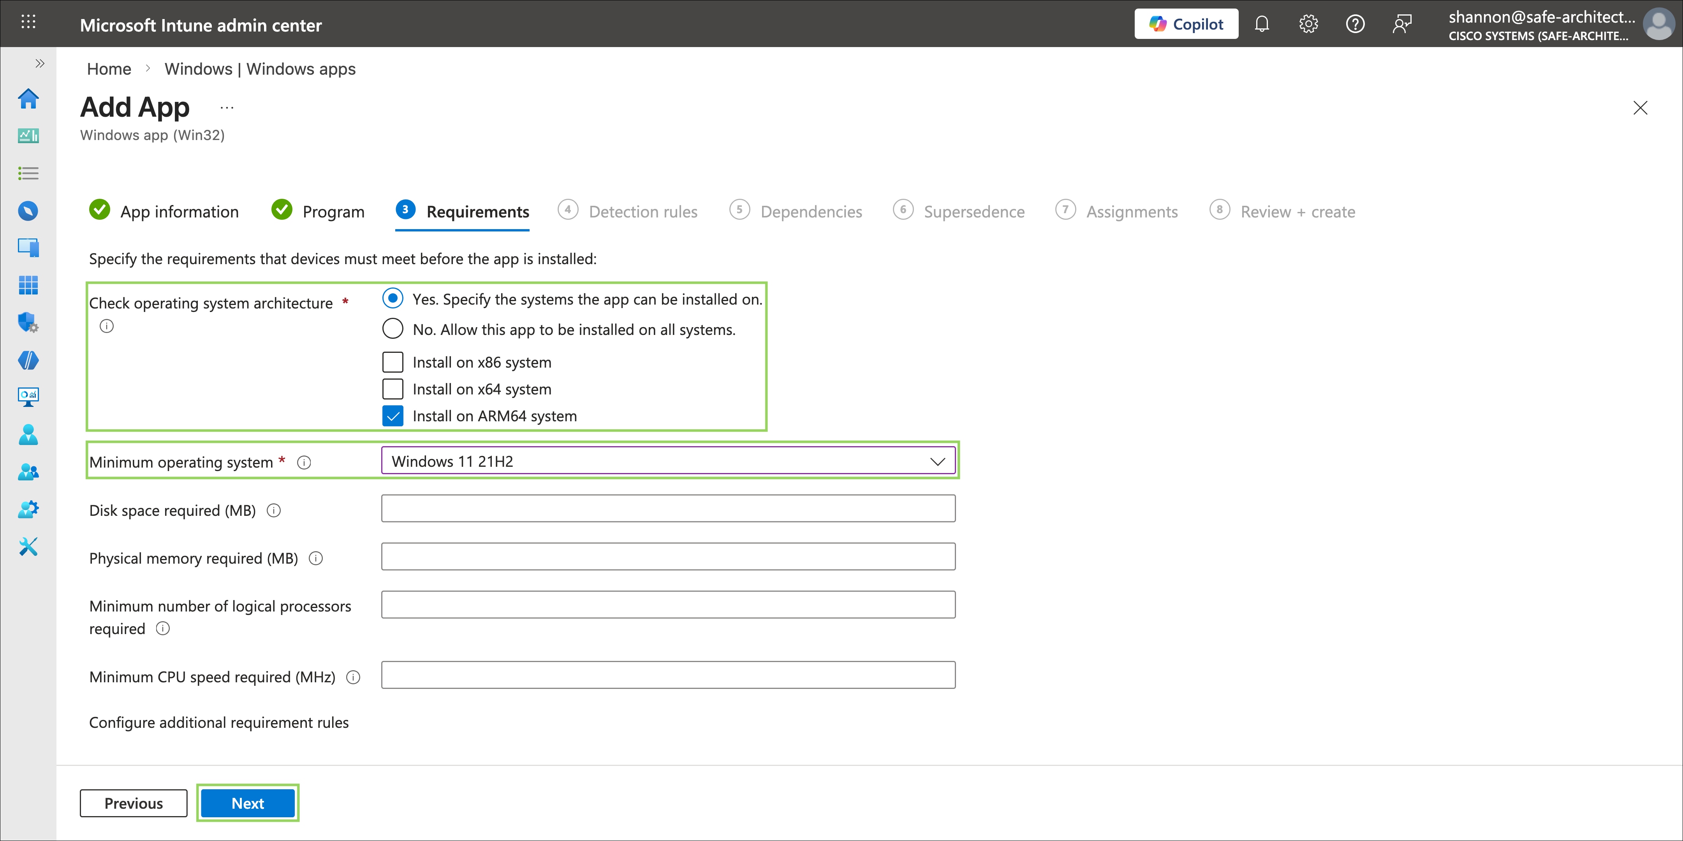Select Yes, specify the systems radio button
Screen dimensions: 1683x841
pyautogui.click(x=393, y=299)
